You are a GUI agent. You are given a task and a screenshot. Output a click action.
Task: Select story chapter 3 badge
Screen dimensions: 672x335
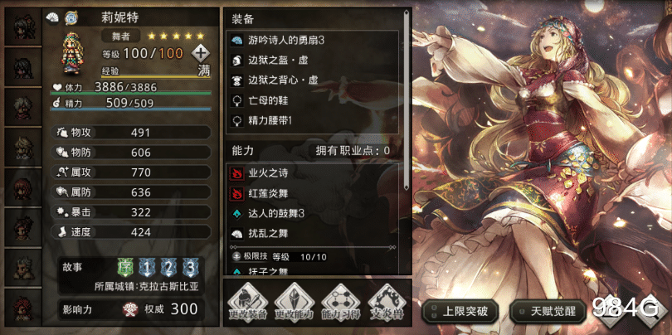tap(190, 268)
